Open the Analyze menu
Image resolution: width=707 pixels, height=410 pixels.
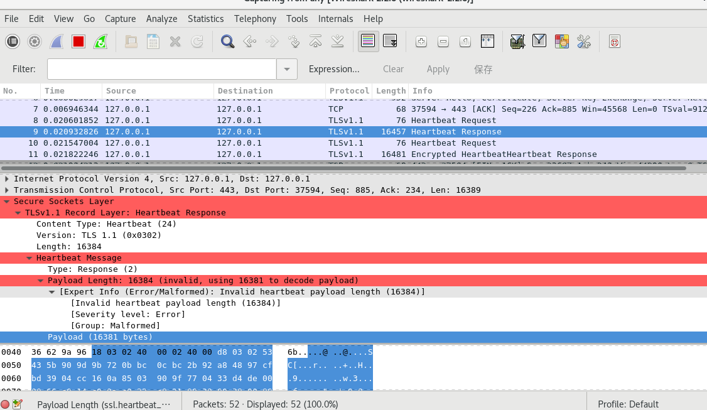161,18
